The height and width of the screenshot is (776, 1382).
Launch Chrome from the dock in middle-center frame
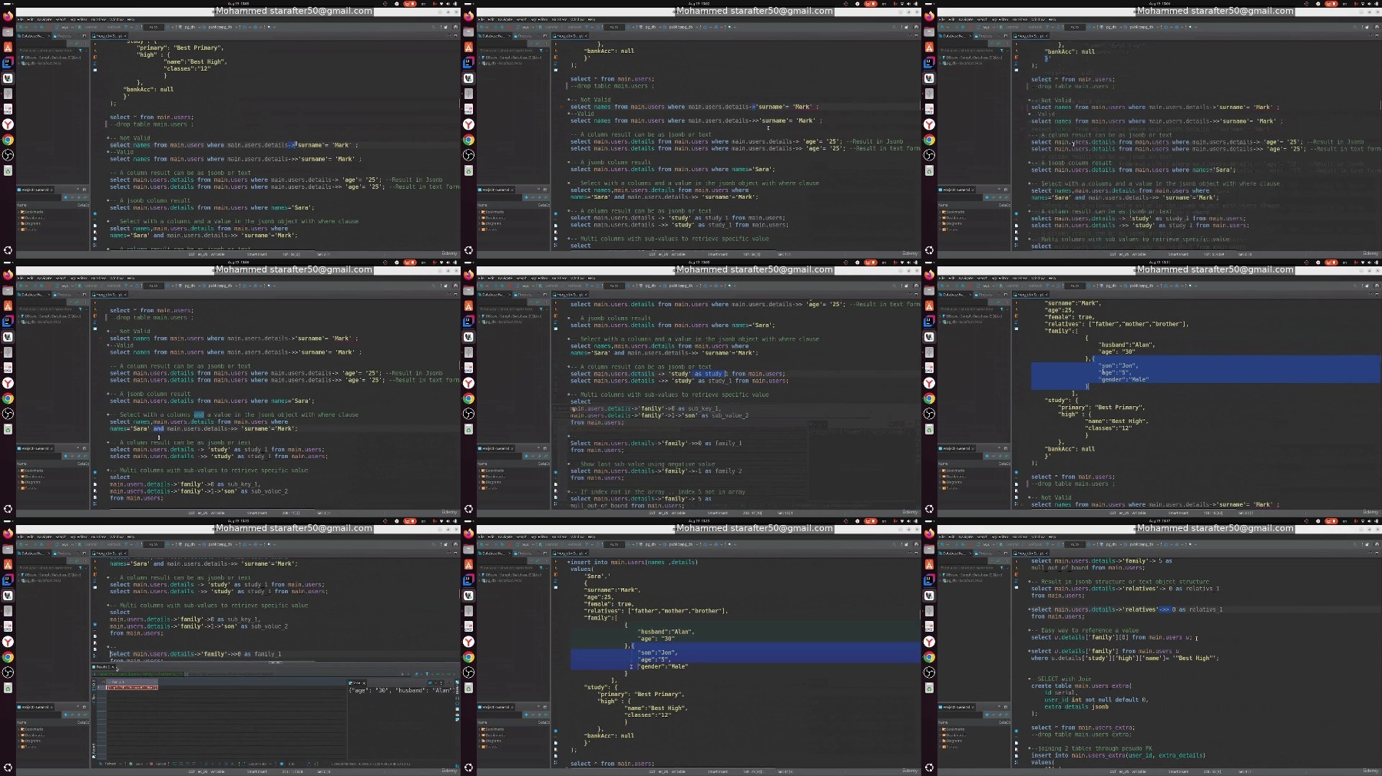(468, 398)
